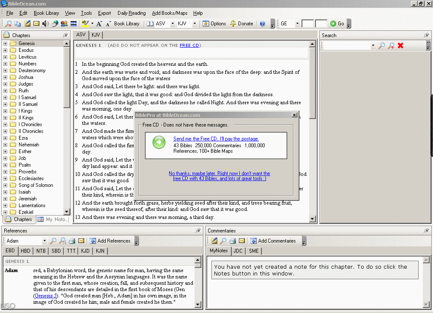The image size is (433, 313).
Task: Click the Genesis 5 reference link
Action: pos(46,296)
